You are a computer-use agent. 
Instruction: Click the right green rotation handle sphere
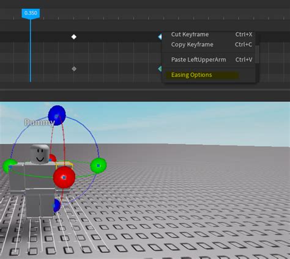99,166
